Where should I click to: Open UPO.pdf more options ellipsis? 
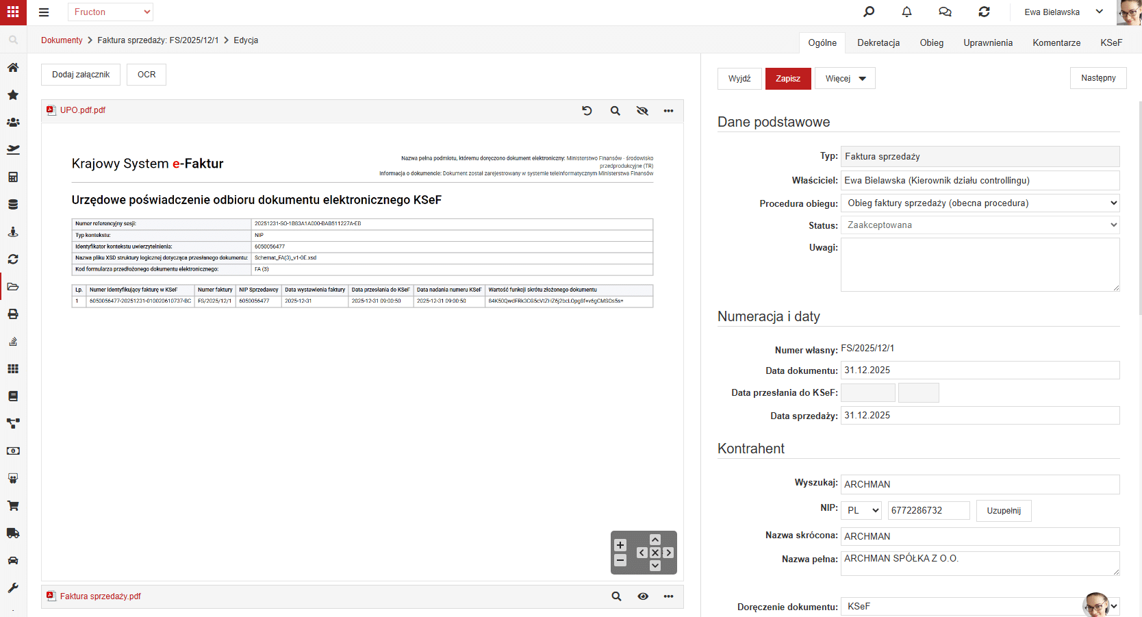668,111
